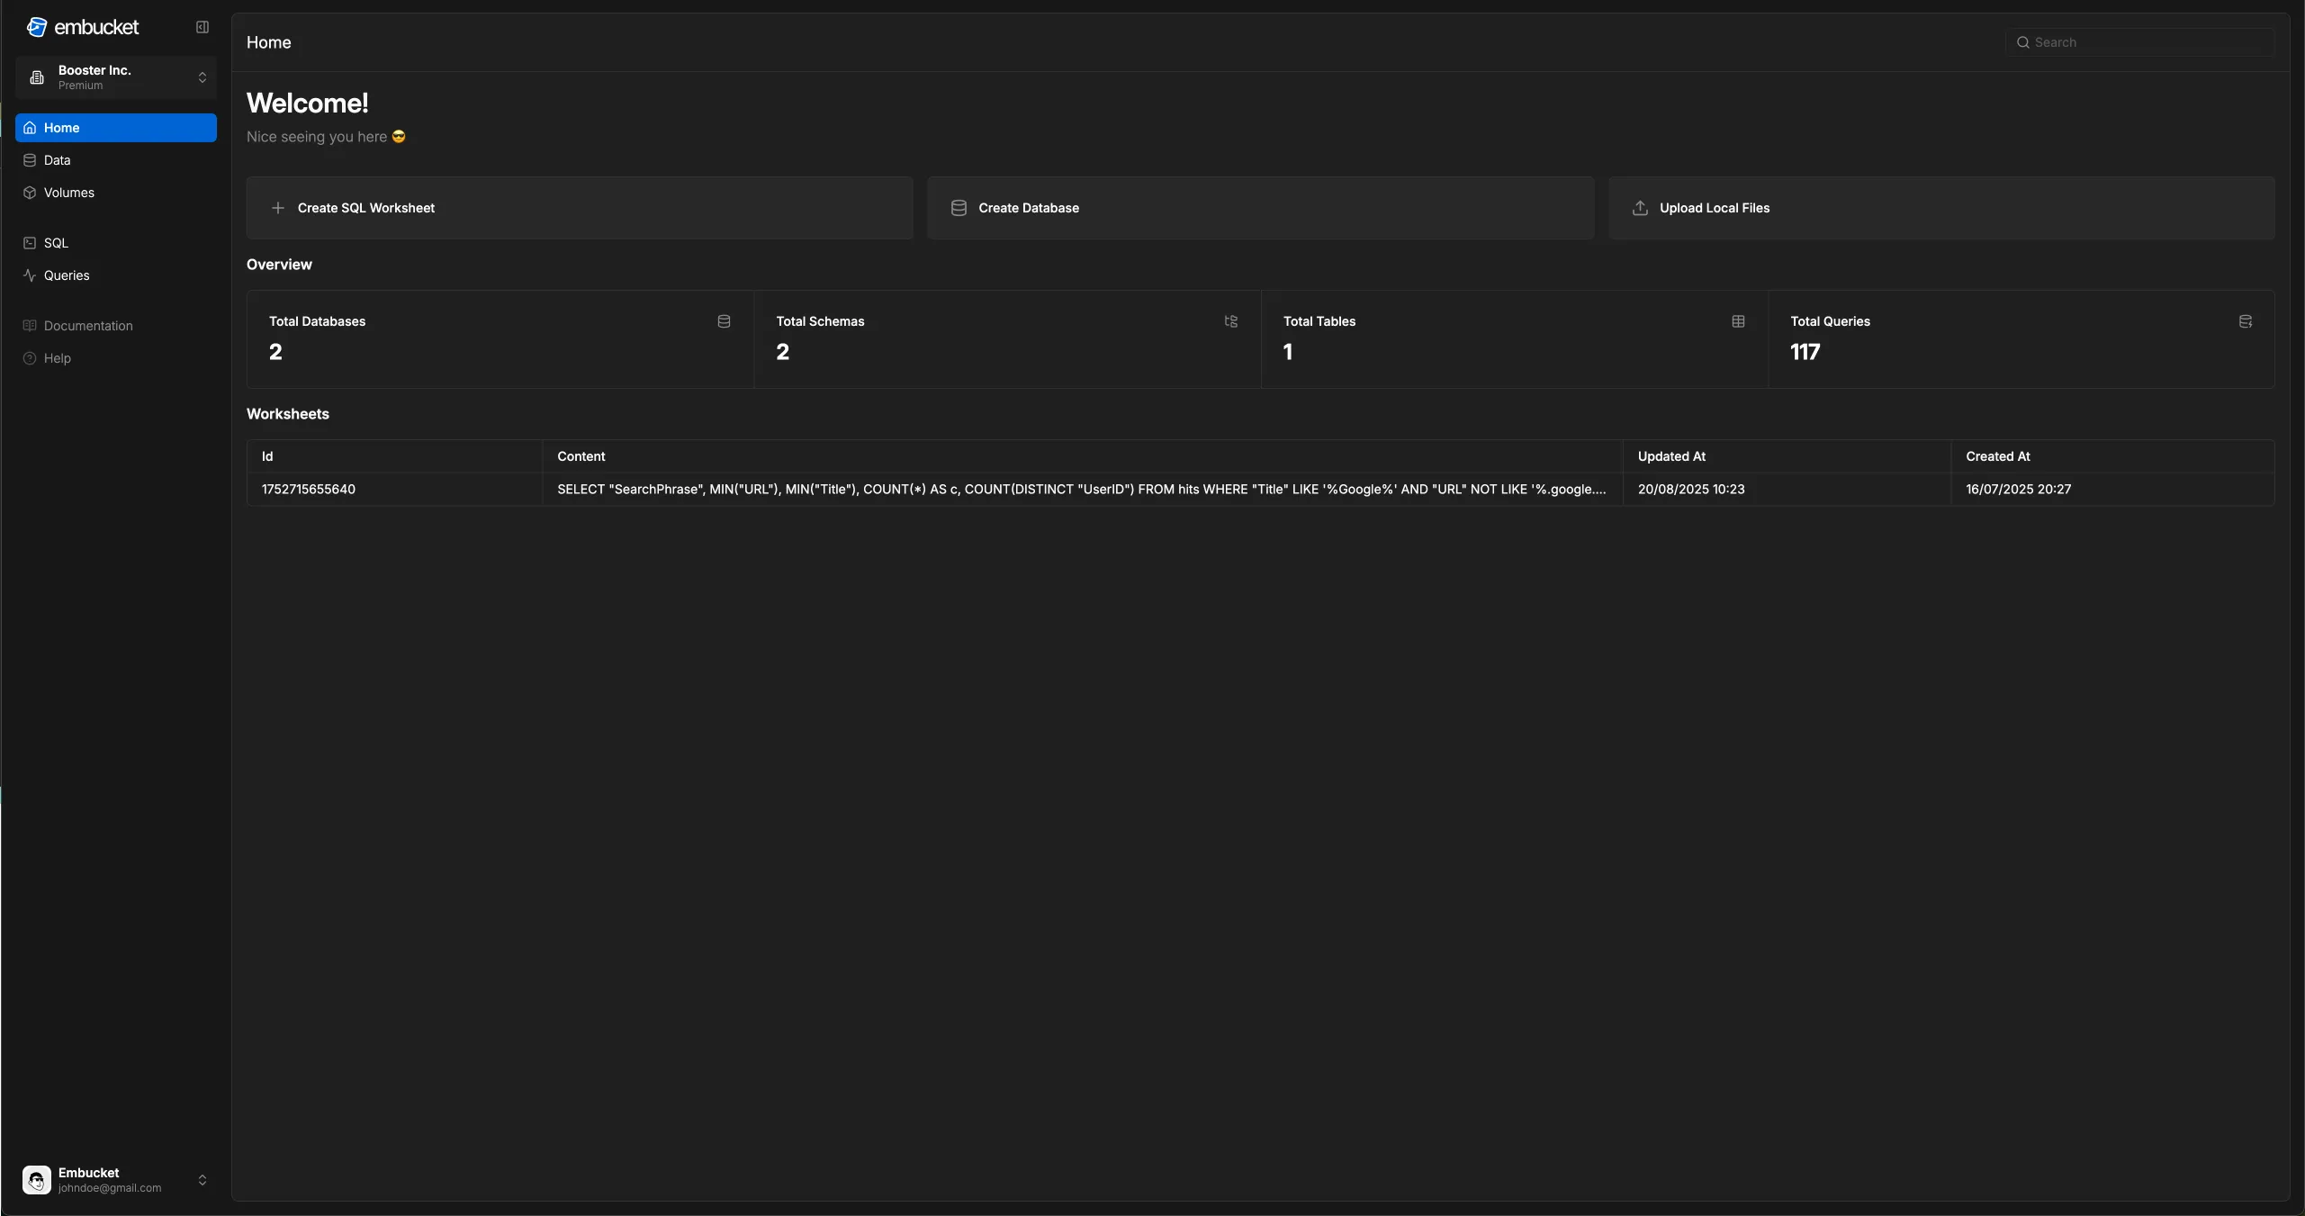Open the Volumes sidebar item

(116, 193)
